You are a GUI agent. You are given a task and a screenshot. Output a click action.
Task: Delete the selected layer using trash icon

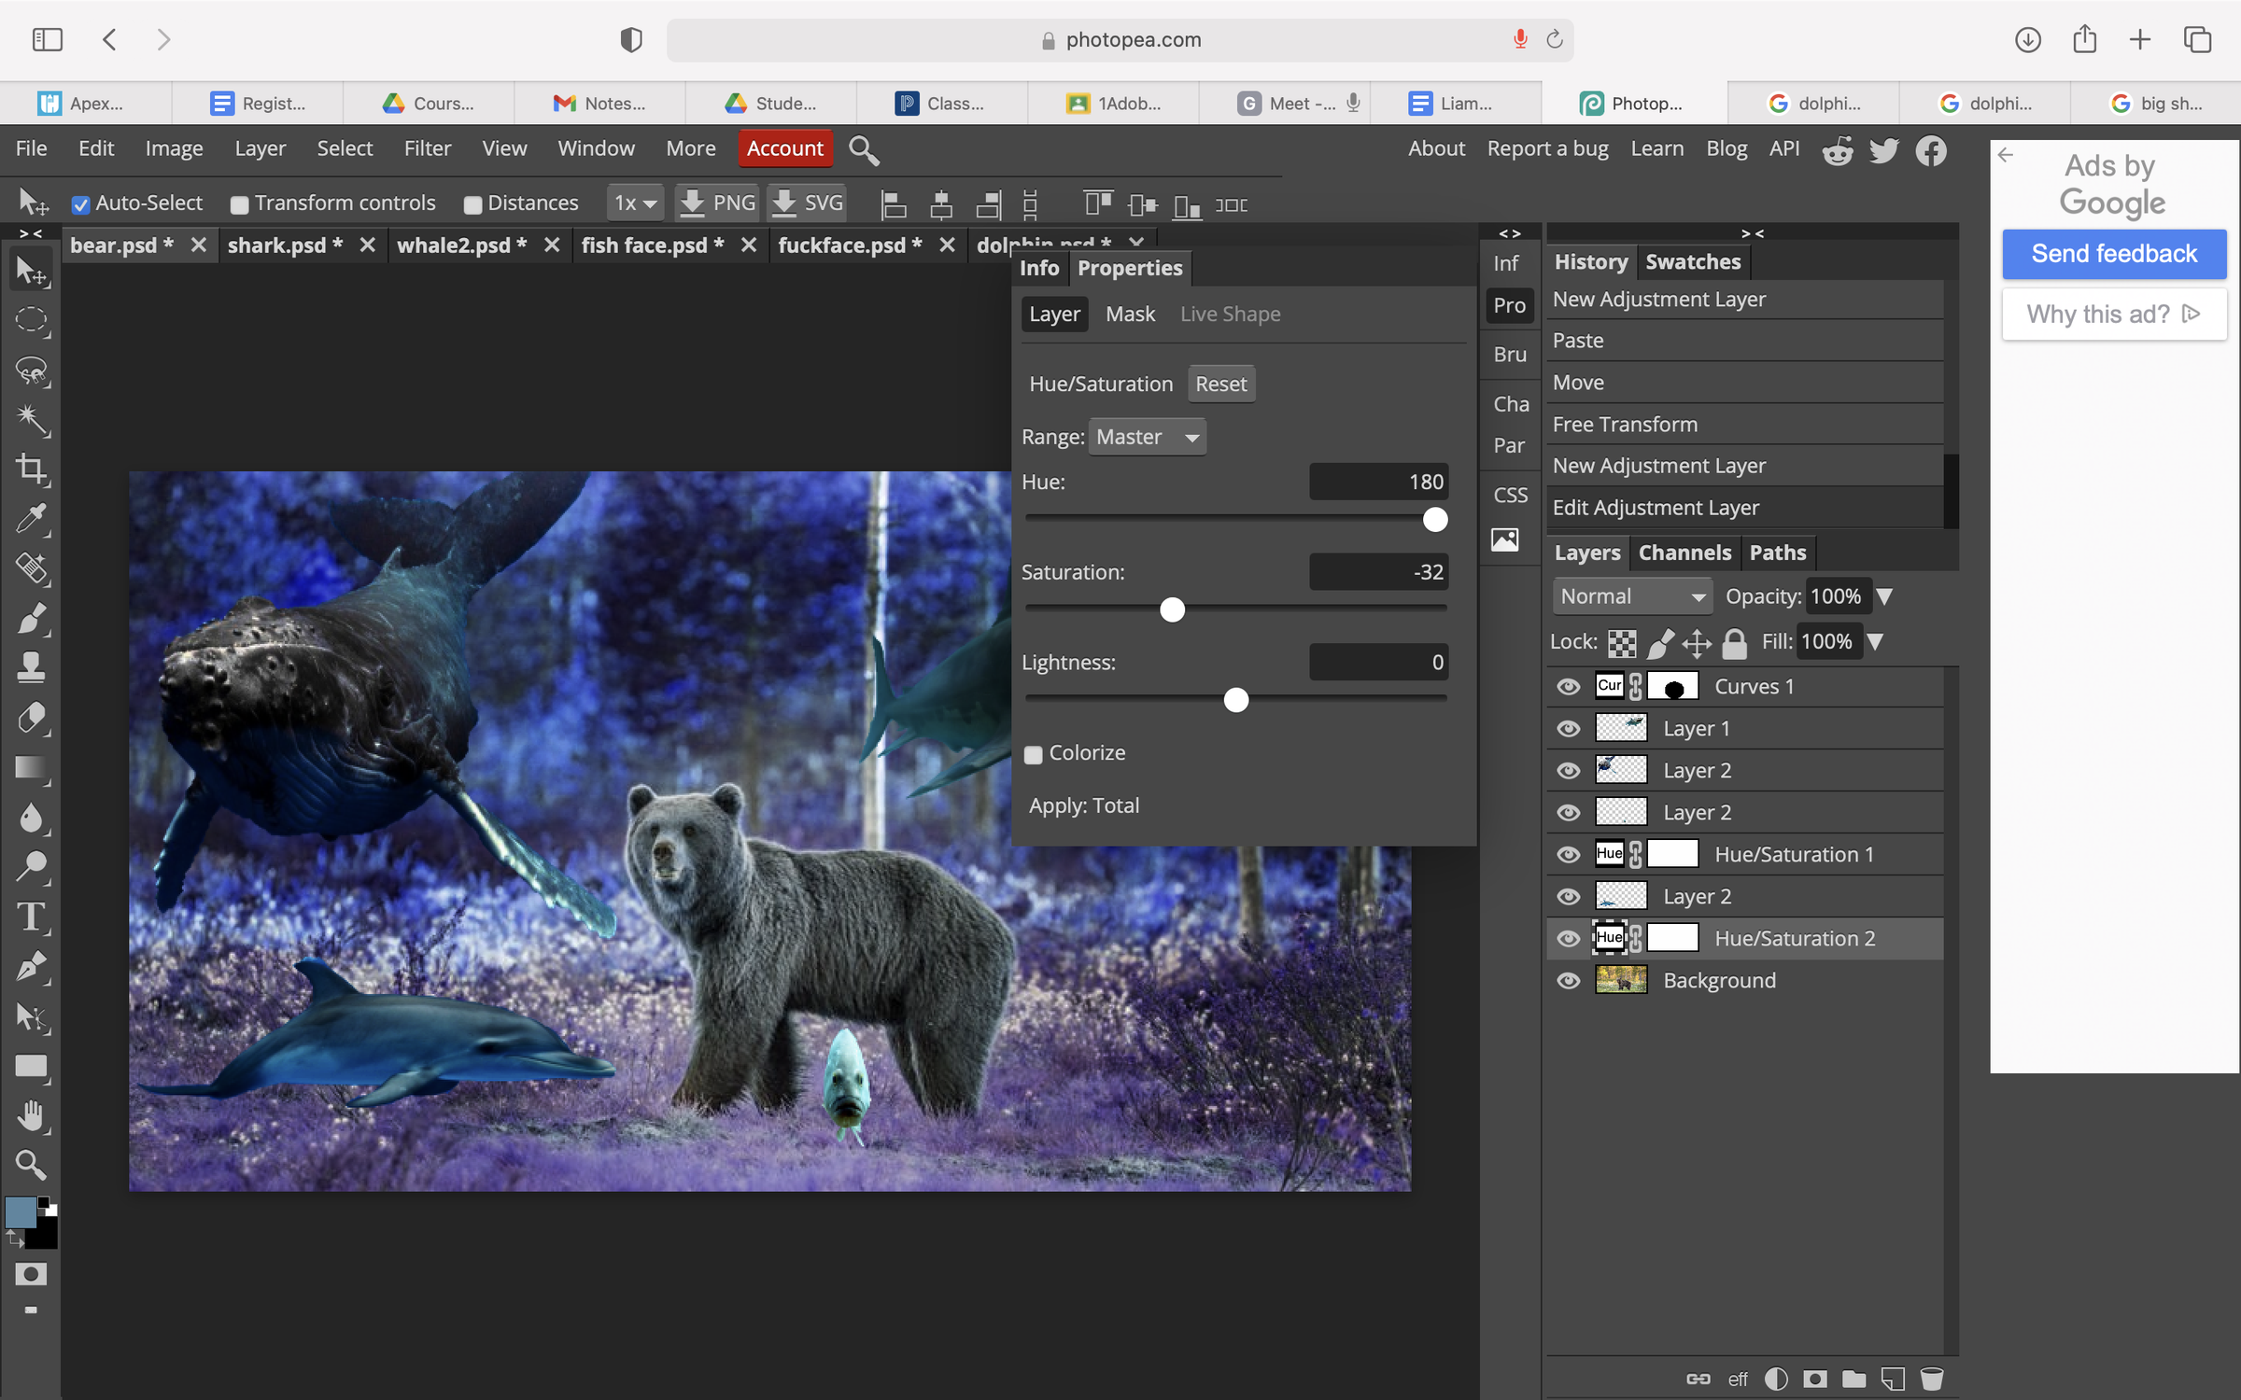1932,1379
